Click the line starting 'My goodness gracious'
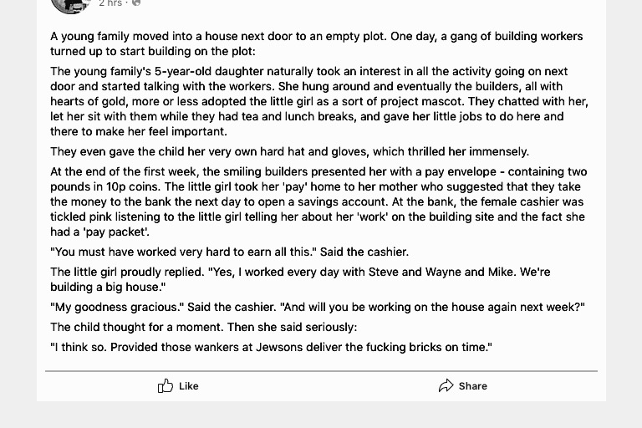Screen dimensions: 642x428 (318, 307)
